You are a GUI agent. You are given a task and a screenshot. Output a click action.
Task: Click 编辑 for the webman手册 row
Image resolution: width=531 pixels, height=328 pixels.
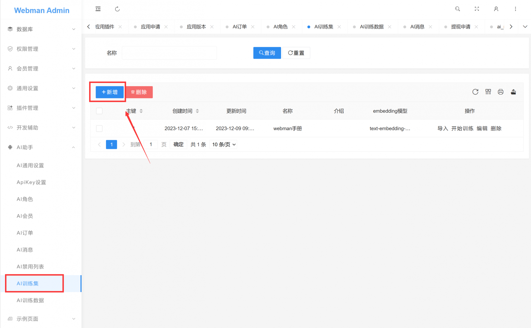click(x=482, y=128)
